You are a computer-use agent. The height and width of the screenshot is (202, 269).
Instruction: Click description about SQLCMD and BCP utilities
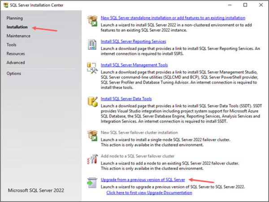[x=179, y=80]
